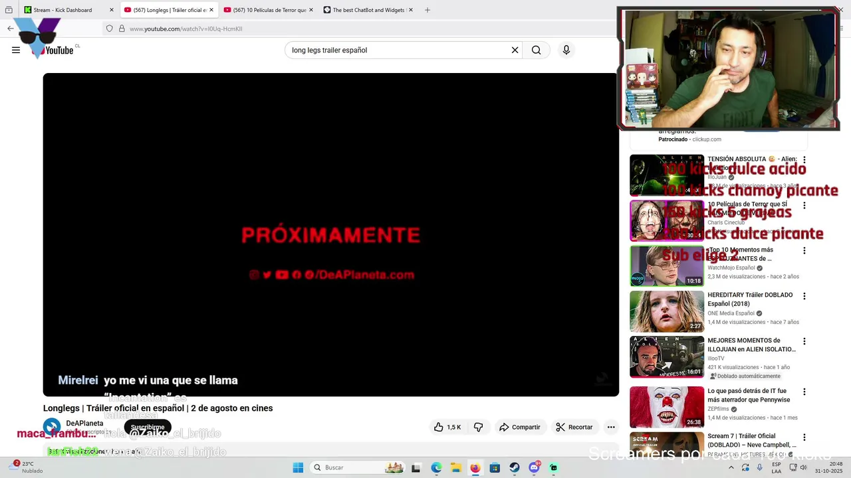This screenshot has width=851, height=478.
Task: Launch Microsoft Edge from taskbar
Action: (436, 467)
